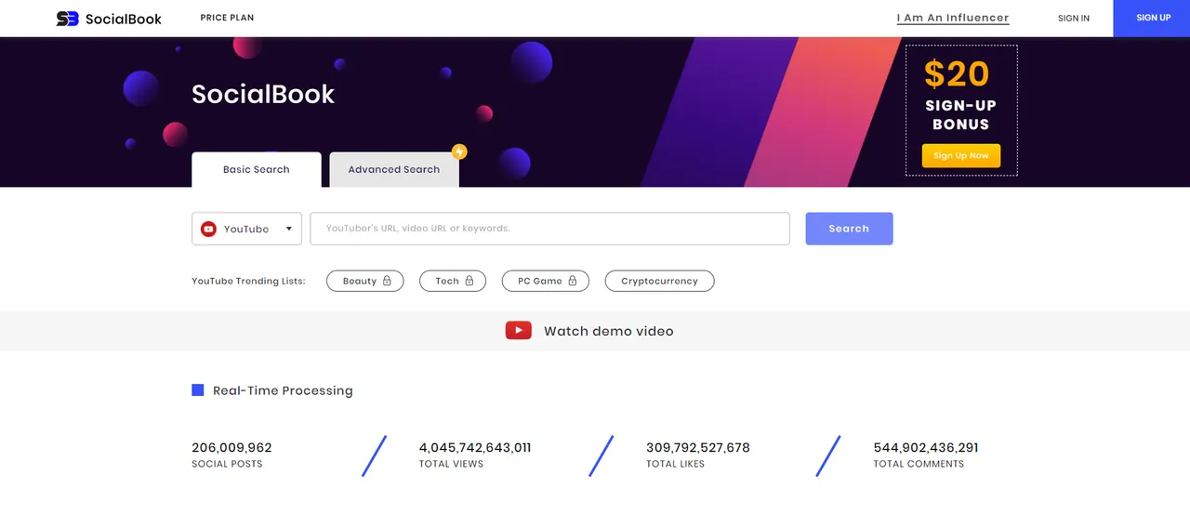Click the Search button

point(849,229)
